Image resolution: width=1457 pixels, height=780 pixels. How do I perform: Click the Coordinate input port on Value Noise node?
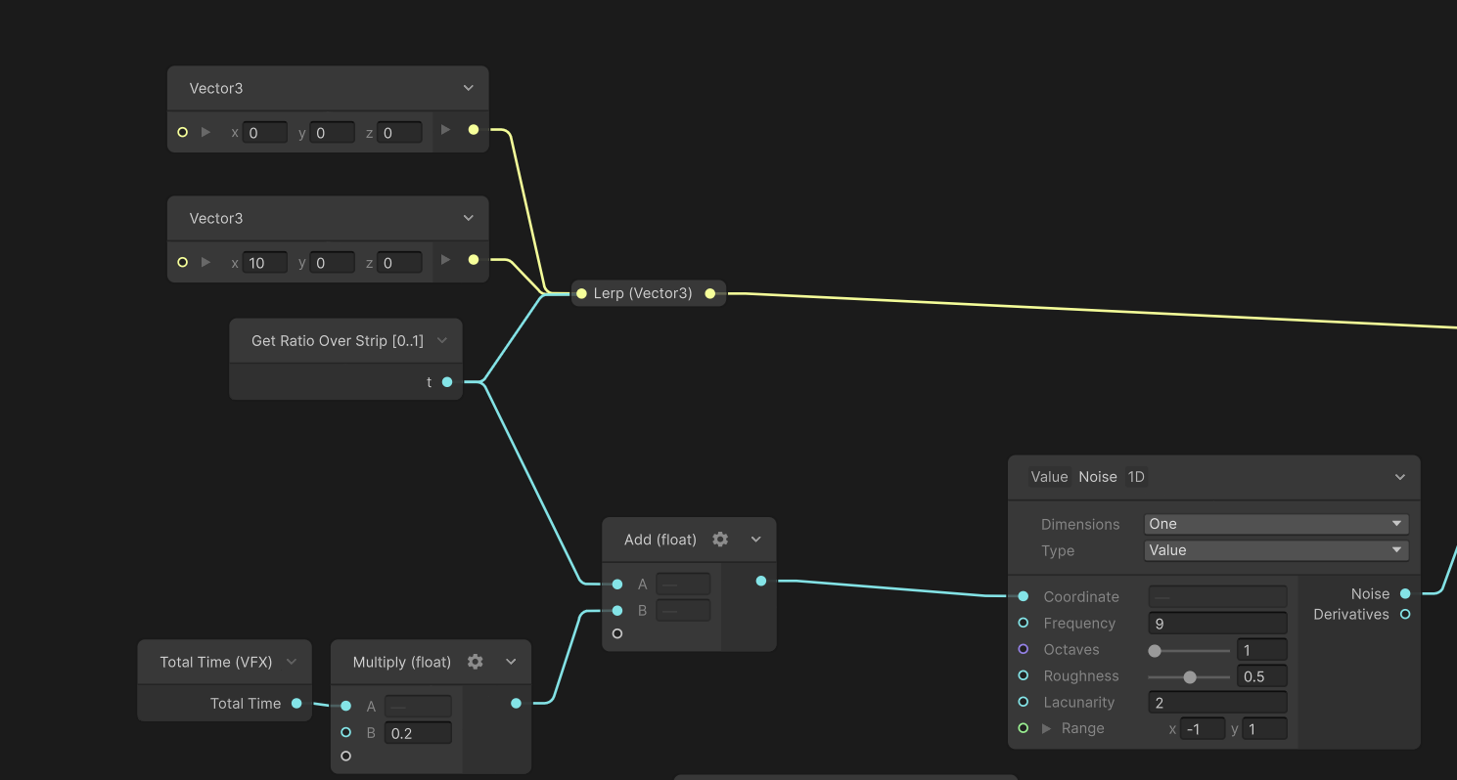pos(1024,596)
